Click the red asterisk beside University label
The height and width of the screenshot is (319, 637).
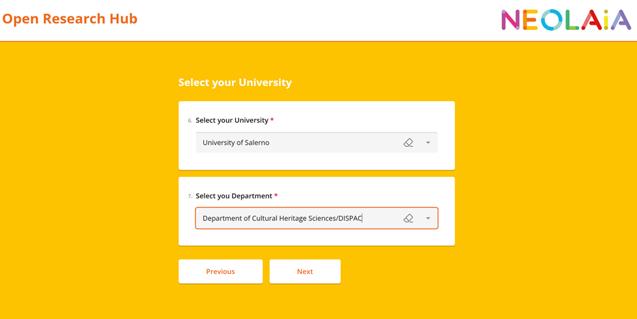(272, 120)
